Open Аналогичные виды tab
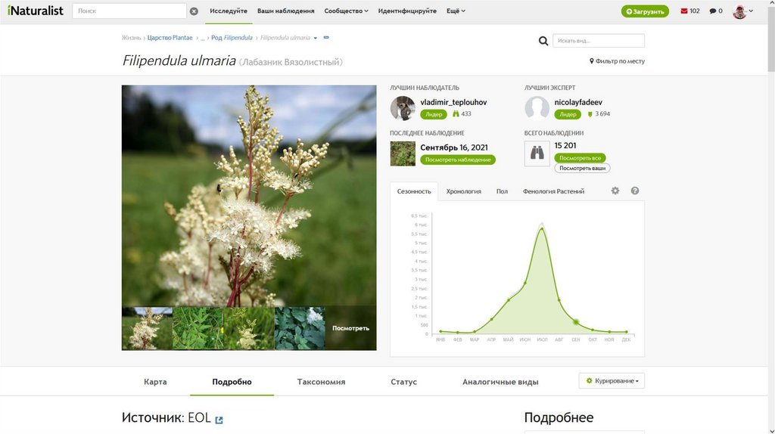775x434 pixels. click(500, 382)
